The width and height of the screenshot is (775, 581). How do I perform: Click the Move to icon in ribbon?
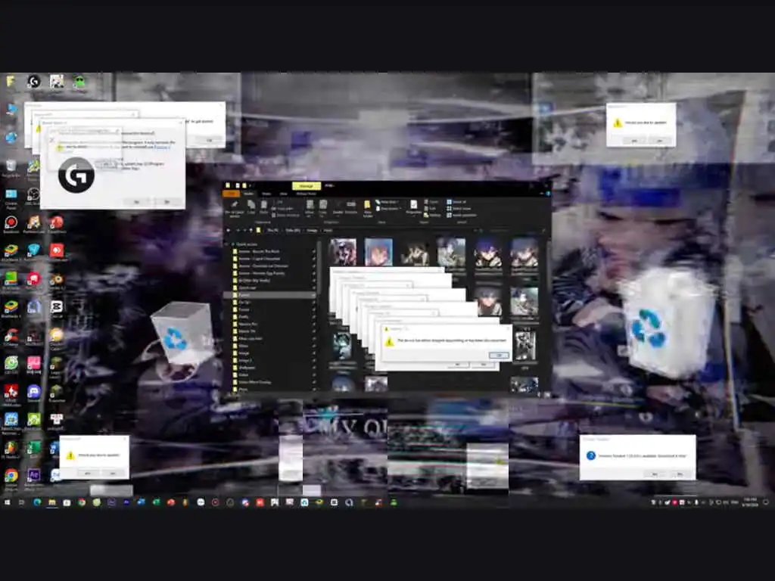[310, 208]
